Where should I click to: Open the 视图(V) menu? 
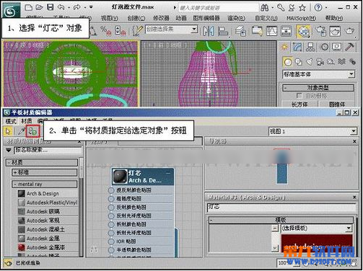(110, 18)
